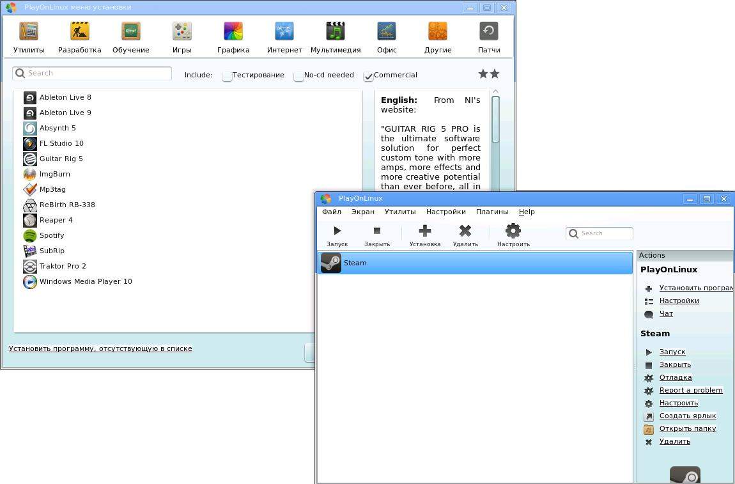Screen dimensions: 735x484
Task: Open Настроить gear in toolbar
Action: point(513,231)
